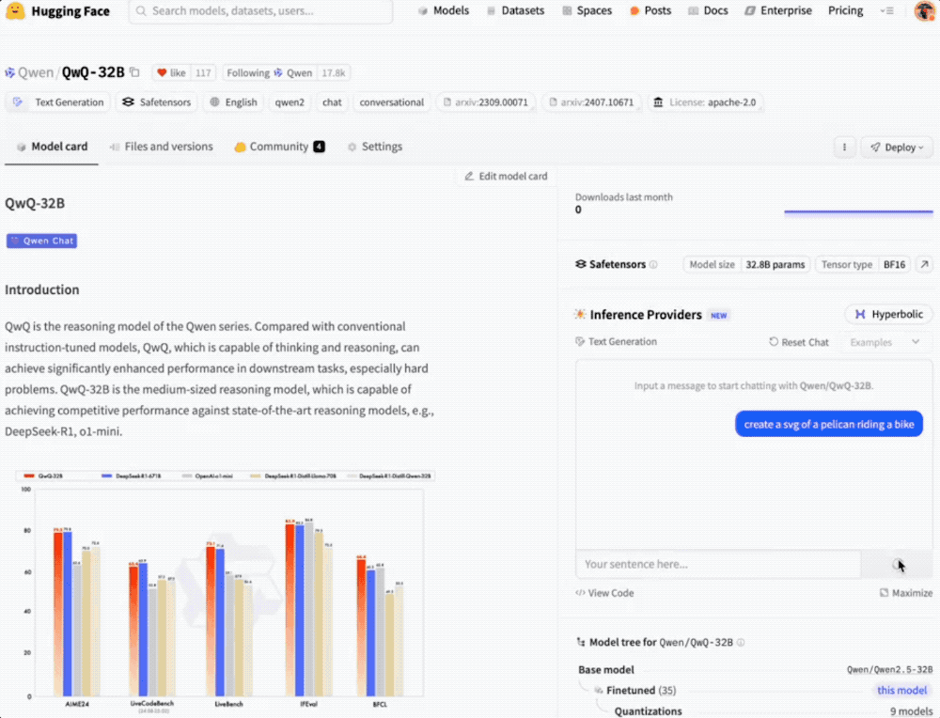The image size is (940, 718).
Task: Go to Spaces in the top navigation
Action: tap(587, 10)
